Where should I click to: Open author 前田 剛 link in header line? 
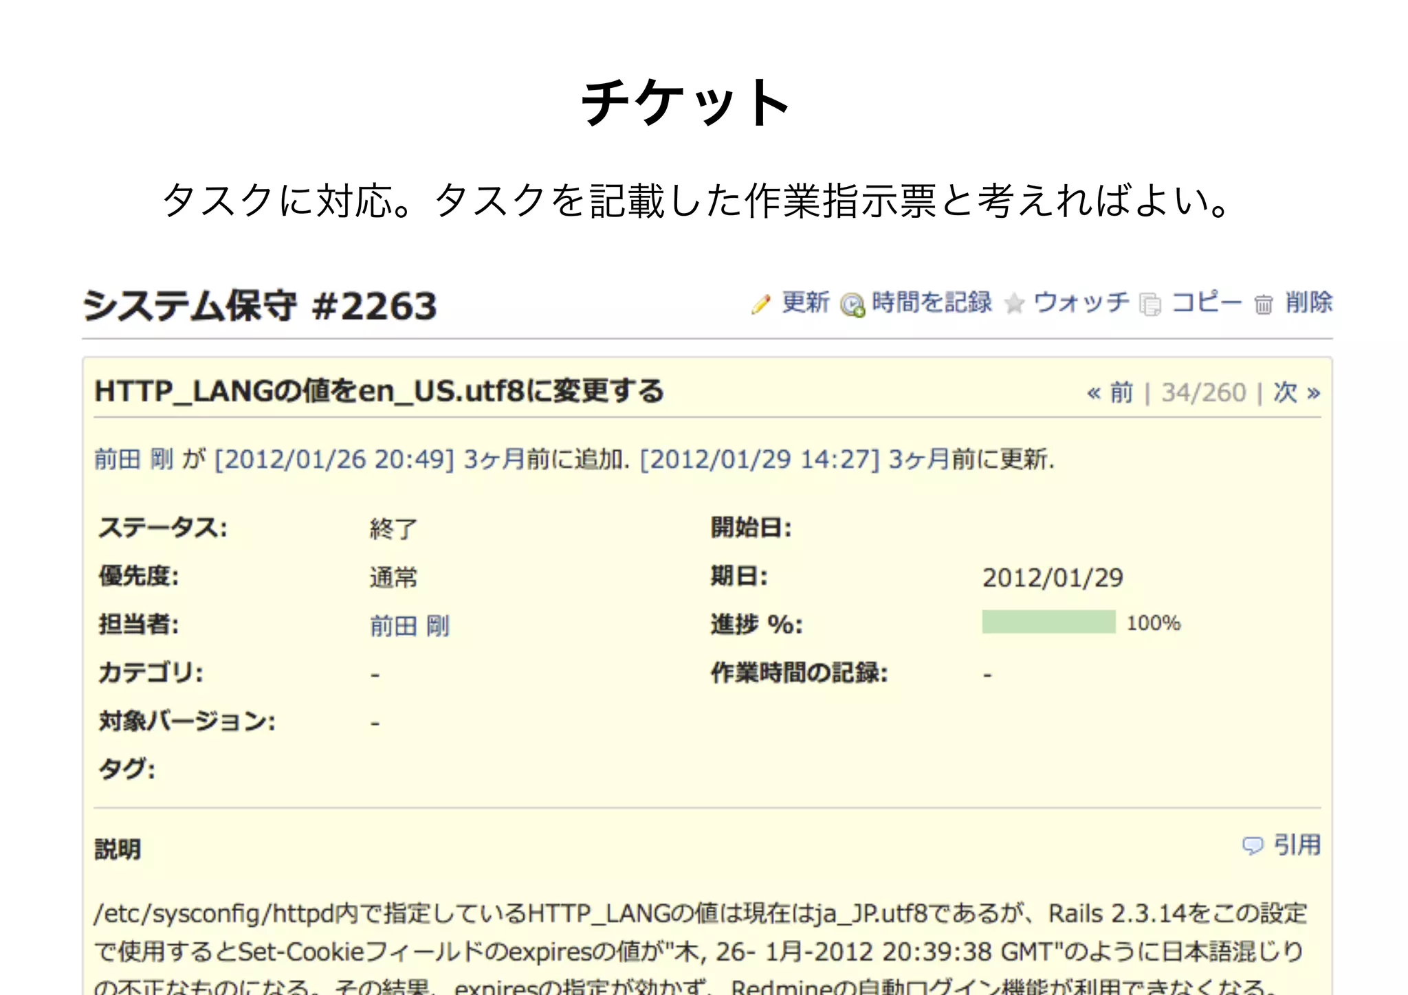(133, 458)
